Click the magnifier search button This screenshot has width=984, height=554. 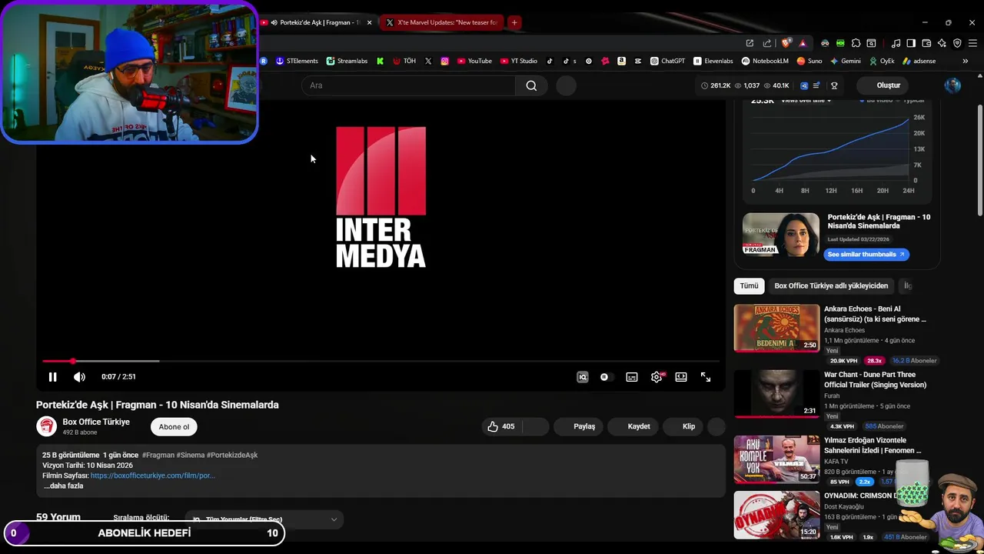[531, 85]
